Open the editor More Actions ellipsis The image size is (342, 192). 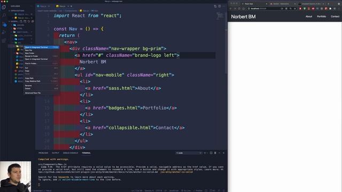223,6
